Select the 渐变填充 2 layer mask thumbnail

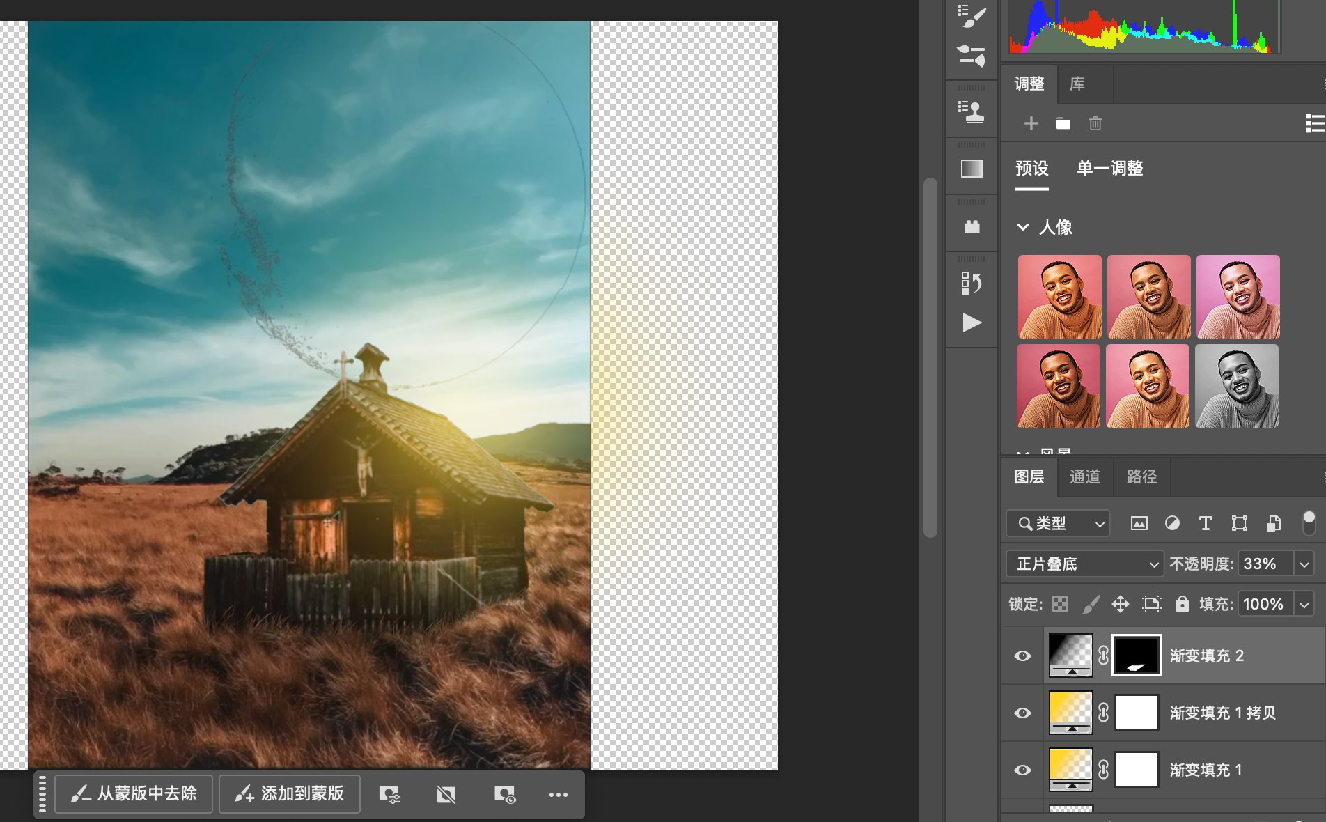tap(1137, 656)
